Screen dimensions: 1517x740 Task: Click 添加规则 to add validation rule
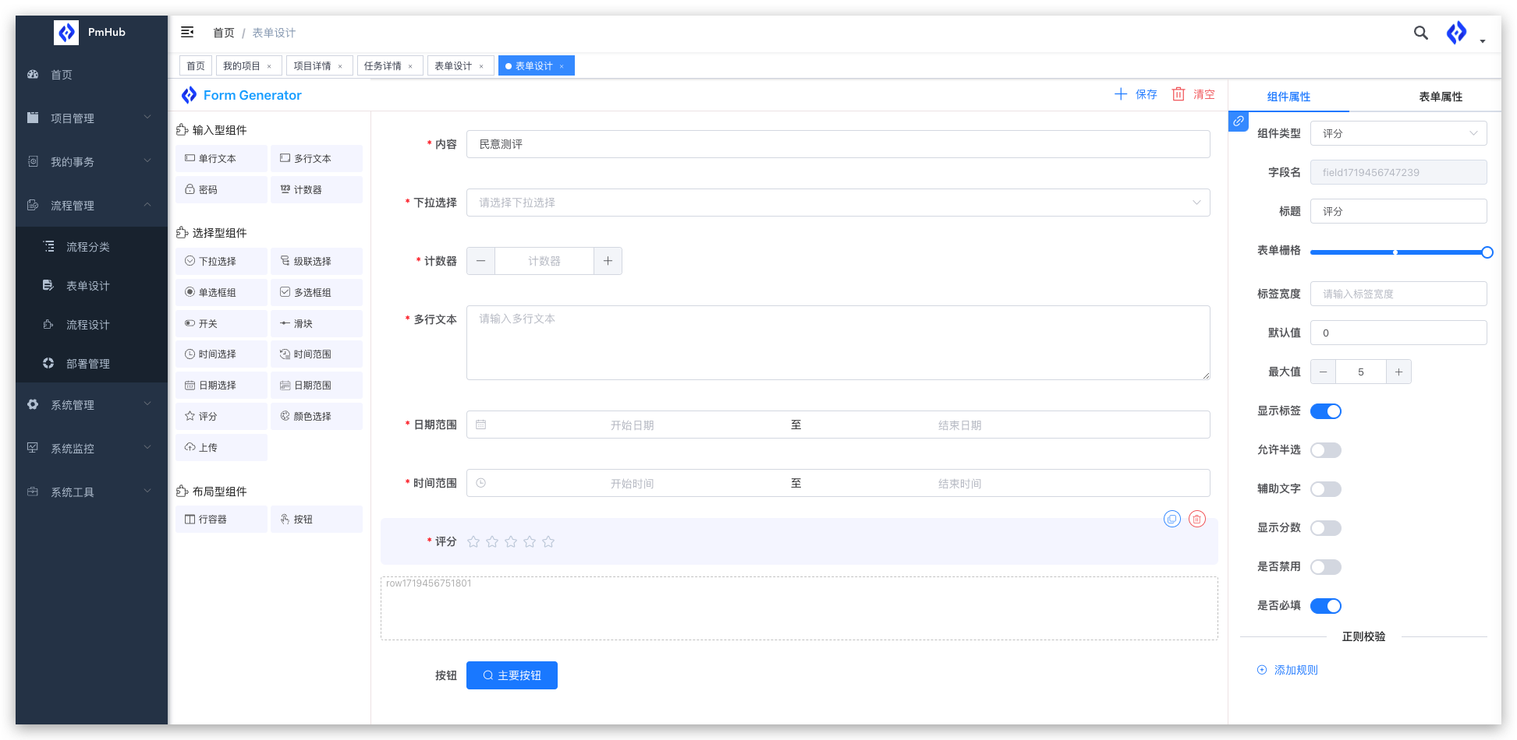click(1288, 670)
